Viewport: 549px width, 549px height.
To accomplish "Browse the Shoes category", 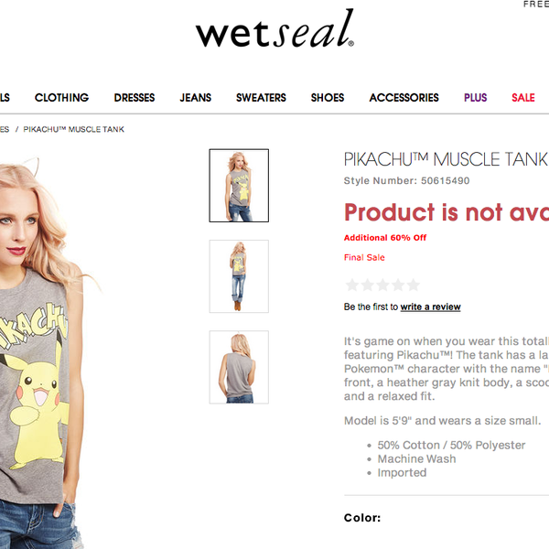I will point(328,97).
